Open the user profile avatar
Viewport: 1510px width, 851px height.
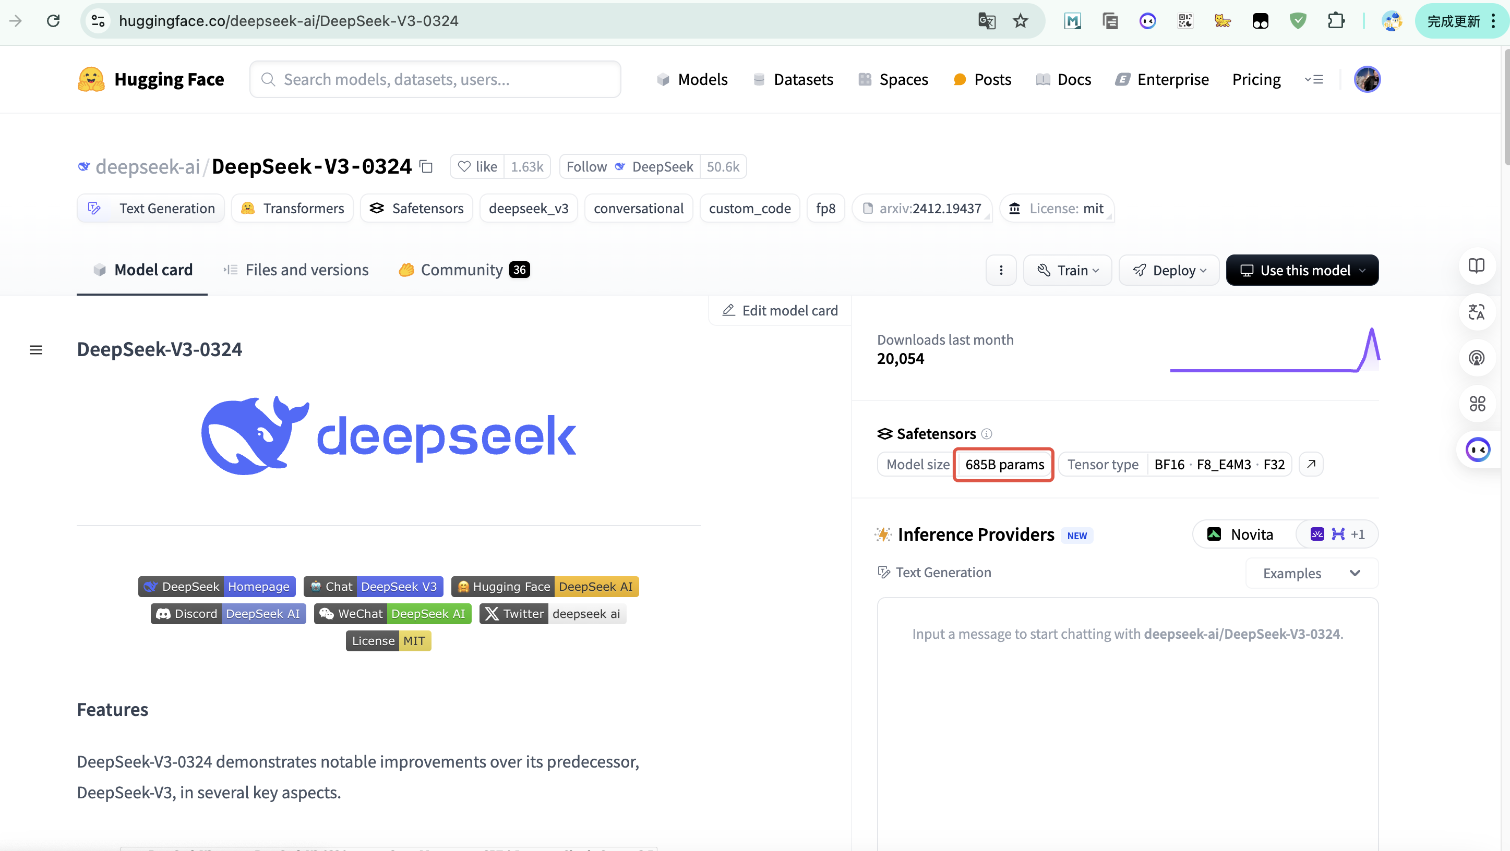(x=1367, y=79)
